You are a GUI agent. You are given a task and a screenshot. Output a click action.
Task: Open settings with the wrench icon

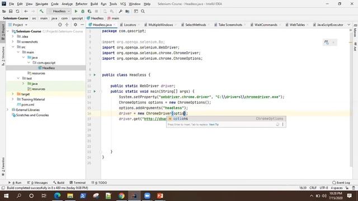pyautogui.click(x=120, y=11)
